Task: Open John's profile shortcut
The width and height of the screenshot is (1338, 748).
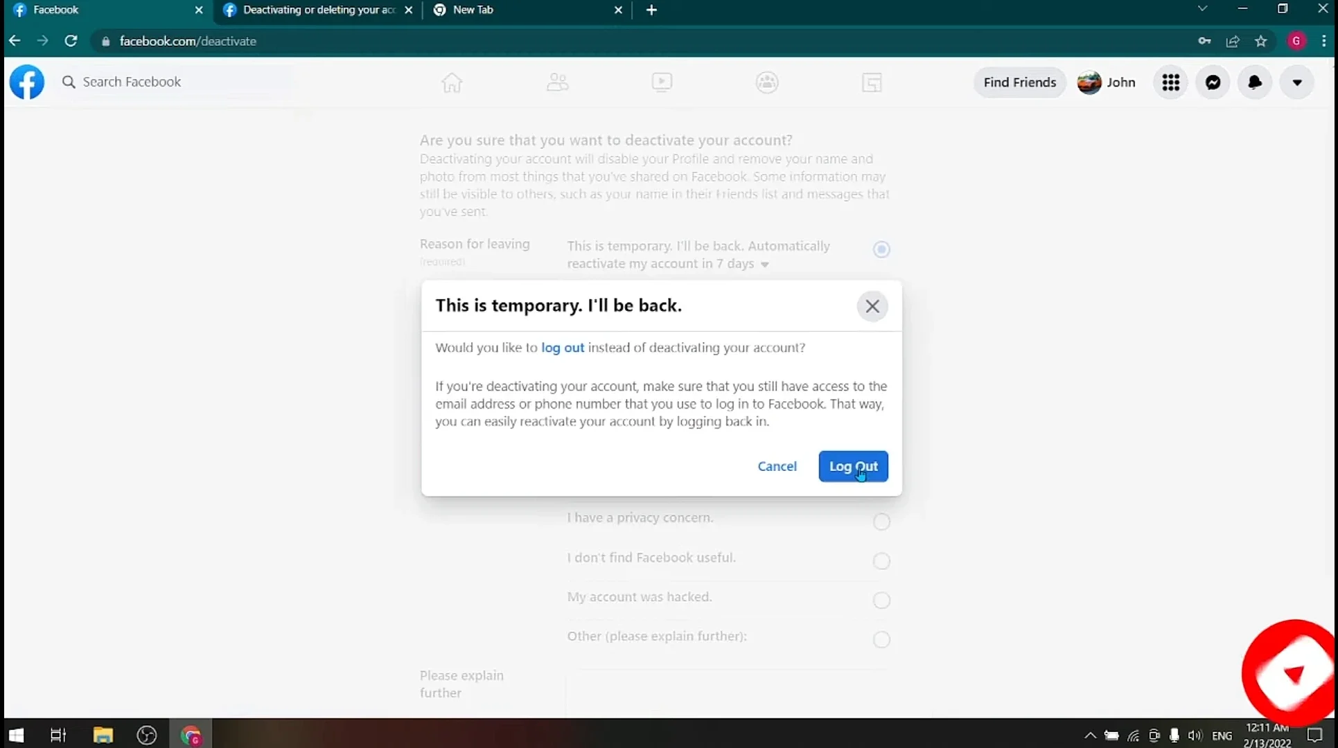Action: pyautogui.click(x=1107, y=82)
